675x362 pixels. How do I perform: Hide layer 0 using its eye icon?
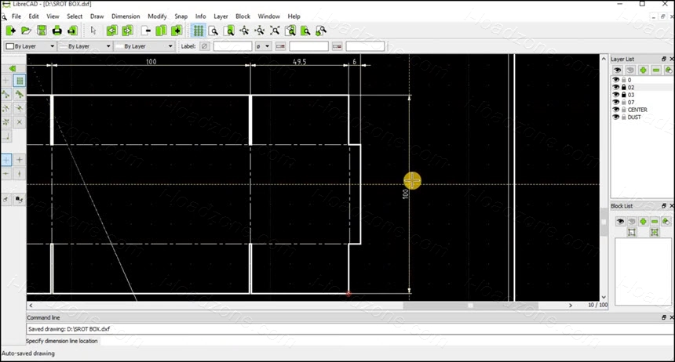pyautogui.click(x=616, y=80)
